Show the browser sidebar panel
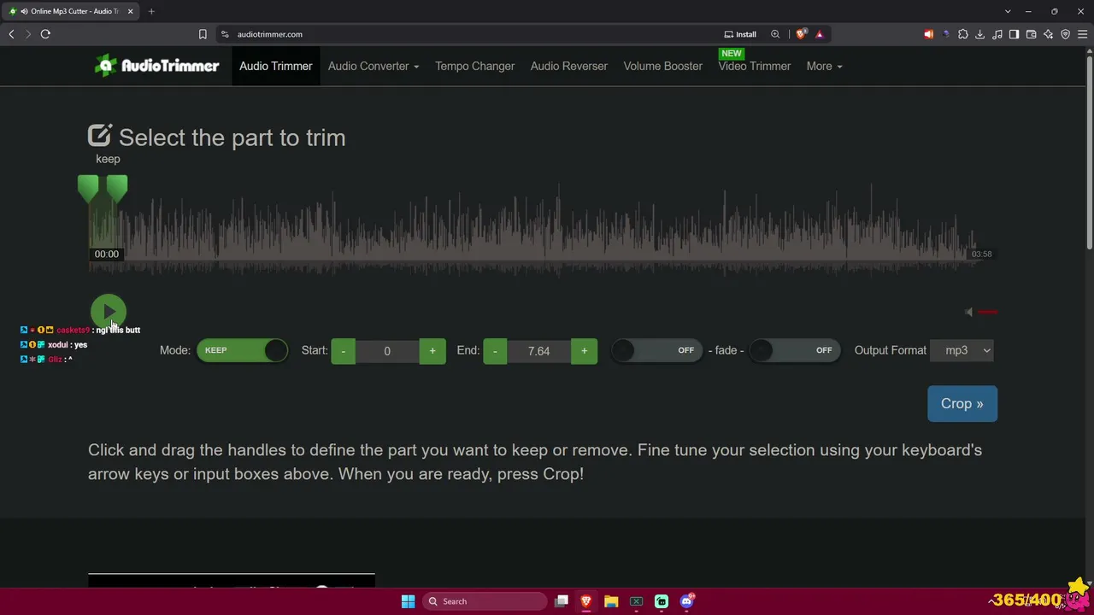The width and height of the screenshot is (1094, 615). [x=1014, y=34]
